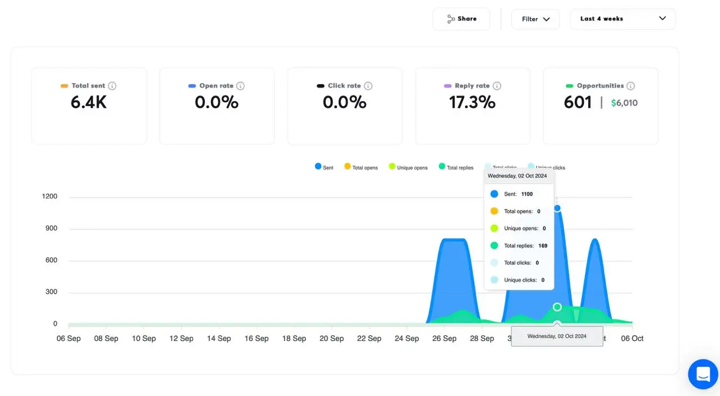720x396 pixels.
Task: Toggle the Total opens legend item
Action: [361, 167]
